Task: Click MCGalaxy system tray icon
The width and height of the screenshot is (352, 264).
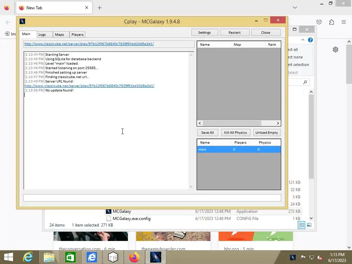Action: click(x=293, y=257)
